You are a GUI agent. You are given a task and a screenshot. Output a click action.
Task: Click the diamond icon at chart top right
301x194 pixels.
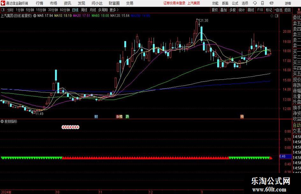pos(272,16)
